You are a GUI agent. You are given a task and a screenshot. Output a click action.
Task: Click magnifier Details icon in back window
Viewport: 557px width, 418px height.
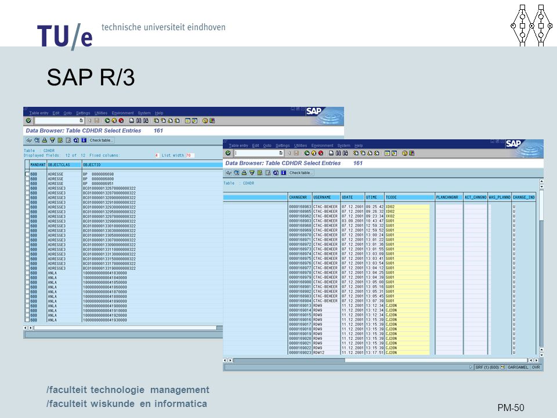pos(37,140)
